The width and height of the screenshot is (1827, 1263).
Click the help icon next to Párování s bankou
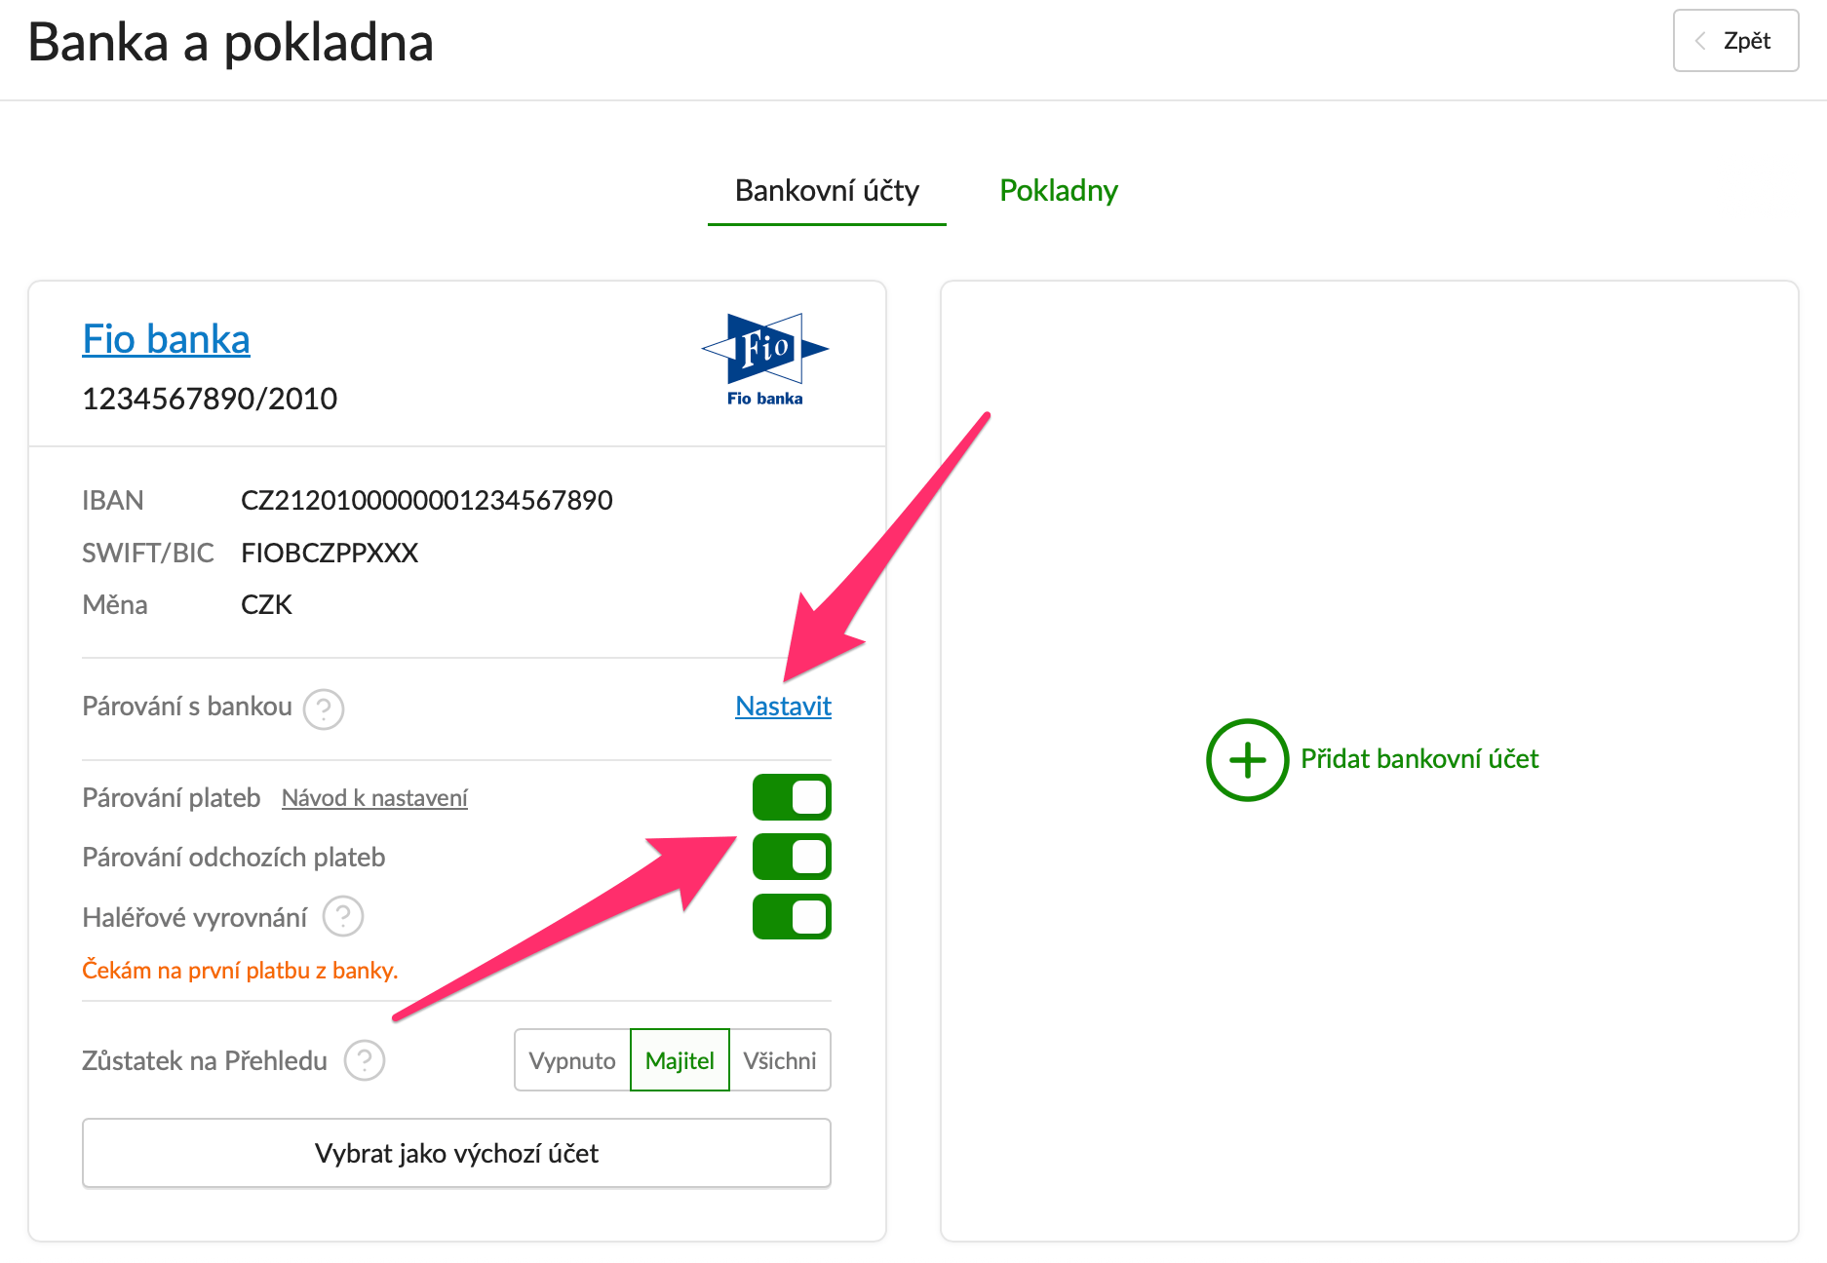tap(324, 708)
